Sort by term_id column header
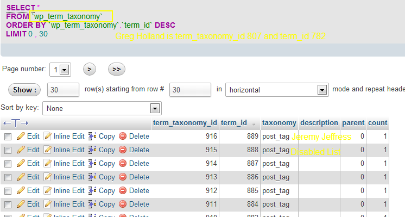The width and height of the screenshot is (405, 217). coord(234,122)
